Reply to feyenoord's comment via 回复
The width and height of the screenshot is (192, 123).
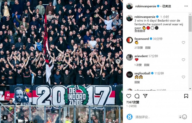pos(148,48)
